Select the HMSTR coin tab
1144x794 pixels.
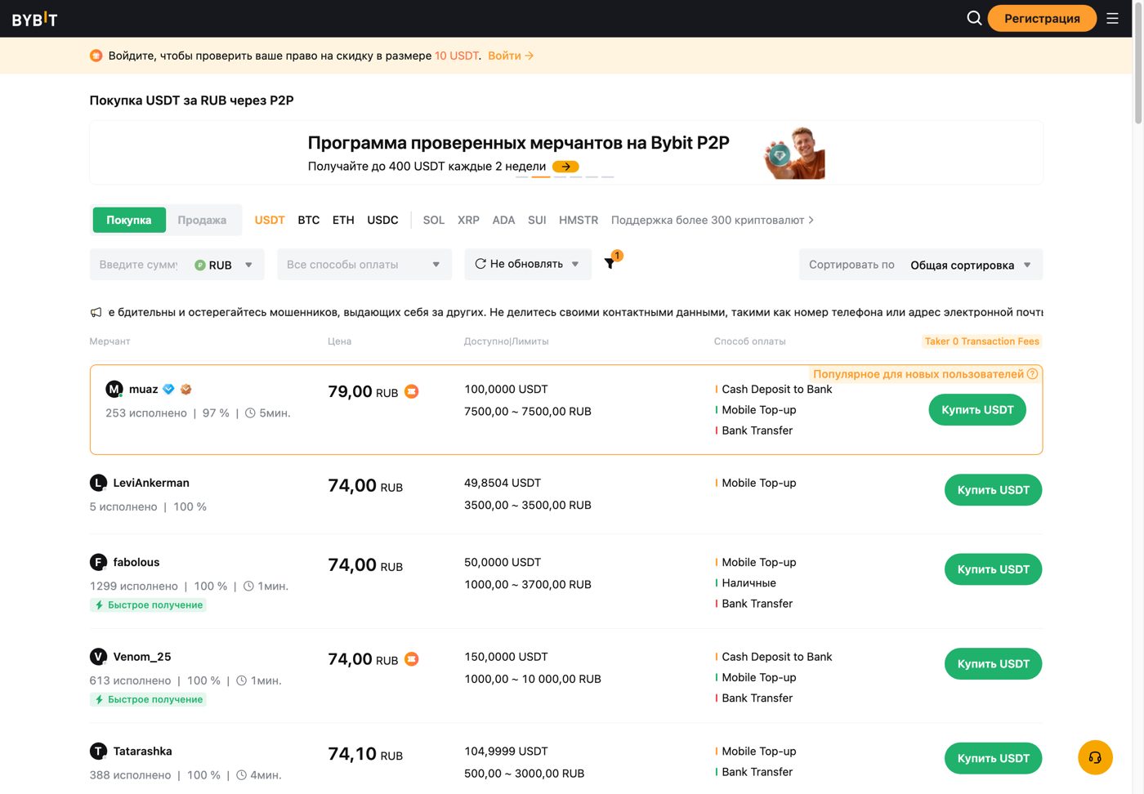pos(579,220)
